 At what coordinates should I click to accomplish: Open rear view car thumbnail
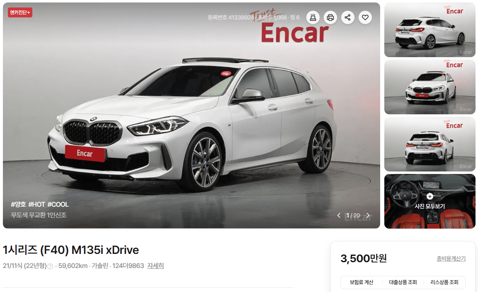(x=429, y=144)
